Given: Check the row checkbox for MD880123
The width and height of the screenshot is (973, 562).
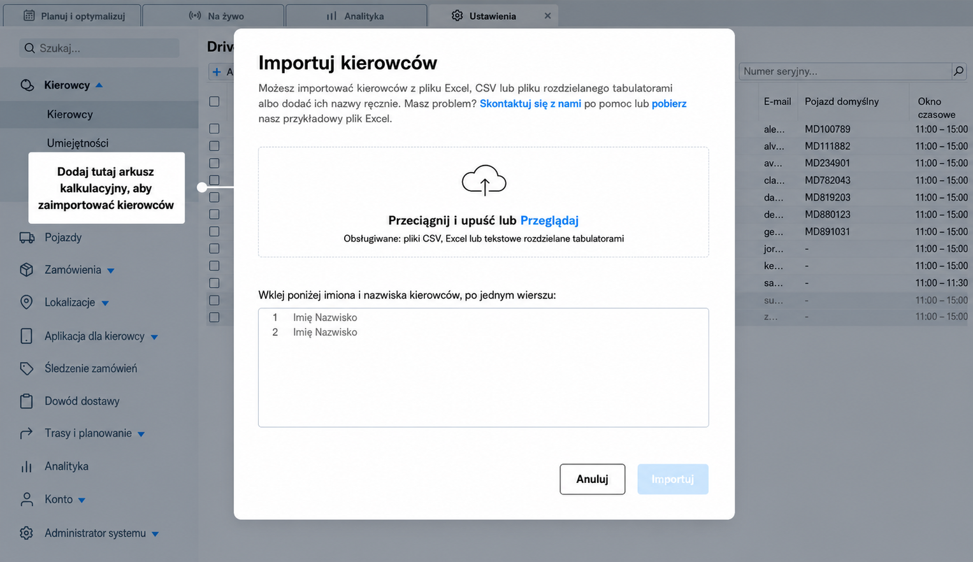Looking at the screenshot, I should click(214, 215).
